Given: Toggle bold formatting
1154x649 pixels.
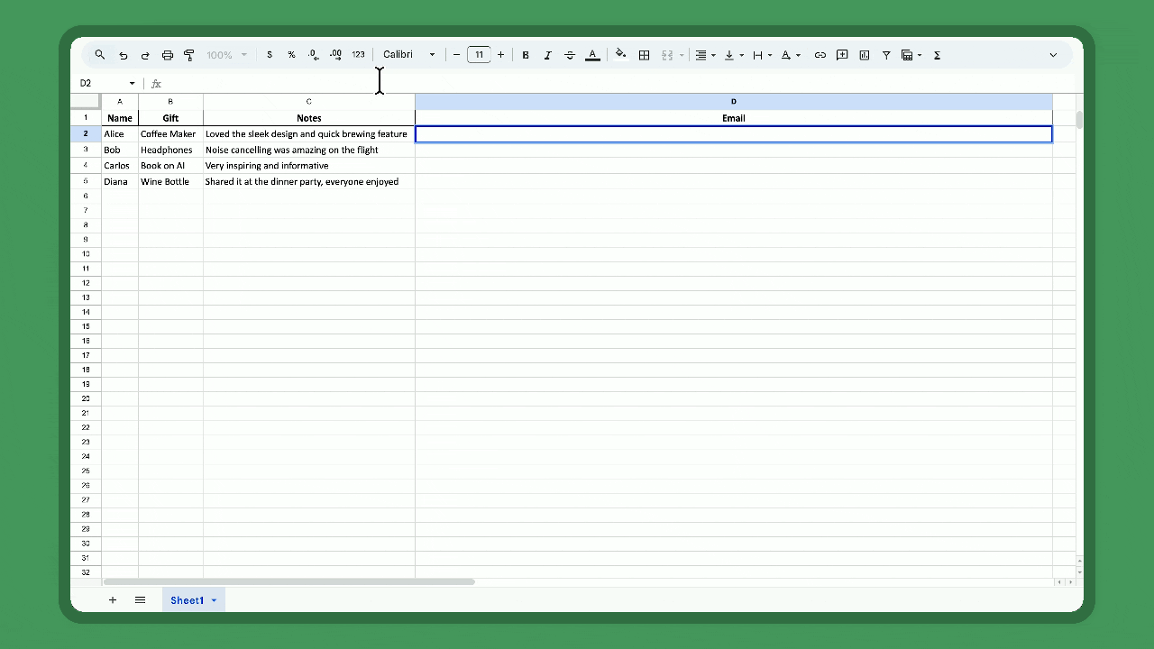Looking at the screenshot, I should click(526, 55).
